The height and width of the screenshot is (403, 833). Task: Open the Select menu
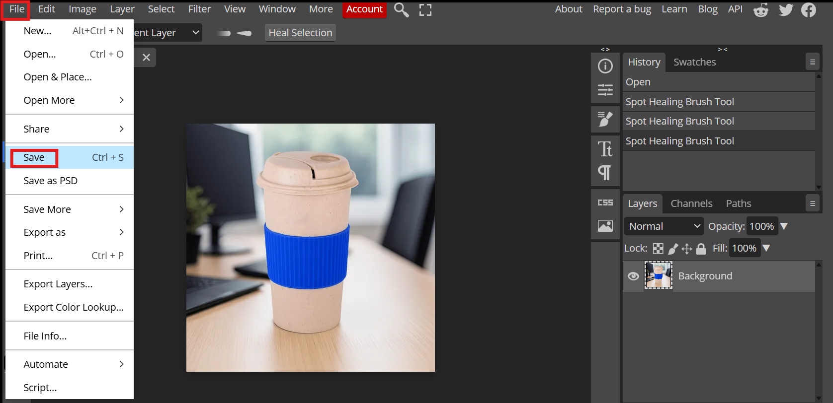pyautogui.click(x=161, y=9)
